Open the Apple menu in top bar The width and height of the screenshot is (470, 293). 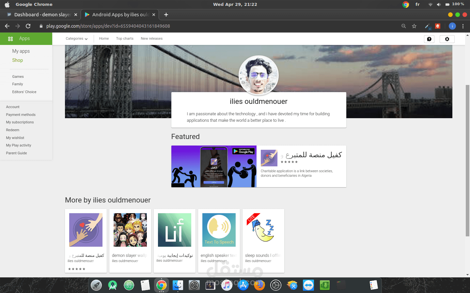7,4
